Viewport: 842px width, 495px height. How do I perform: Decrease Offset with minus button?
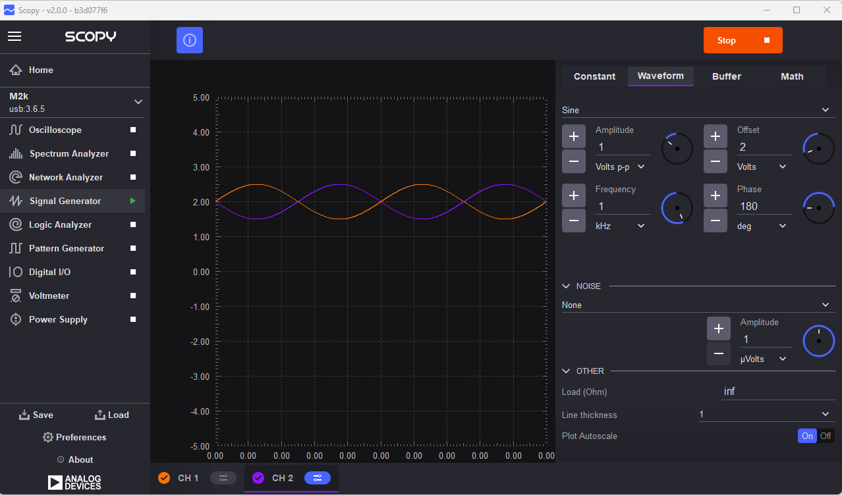tap(716, 161)
